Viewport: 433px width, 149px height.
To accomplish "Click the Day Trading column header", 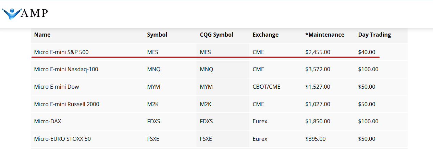I will [x=374, y=35].
